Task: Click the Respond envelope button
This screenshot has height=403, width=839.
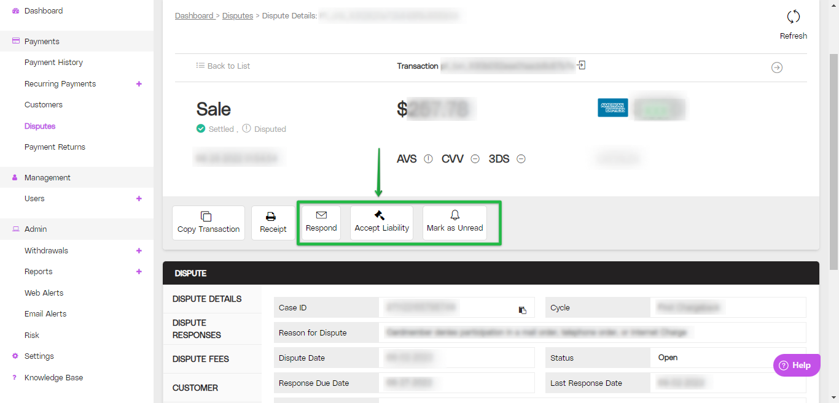Action: coord(321,223)
